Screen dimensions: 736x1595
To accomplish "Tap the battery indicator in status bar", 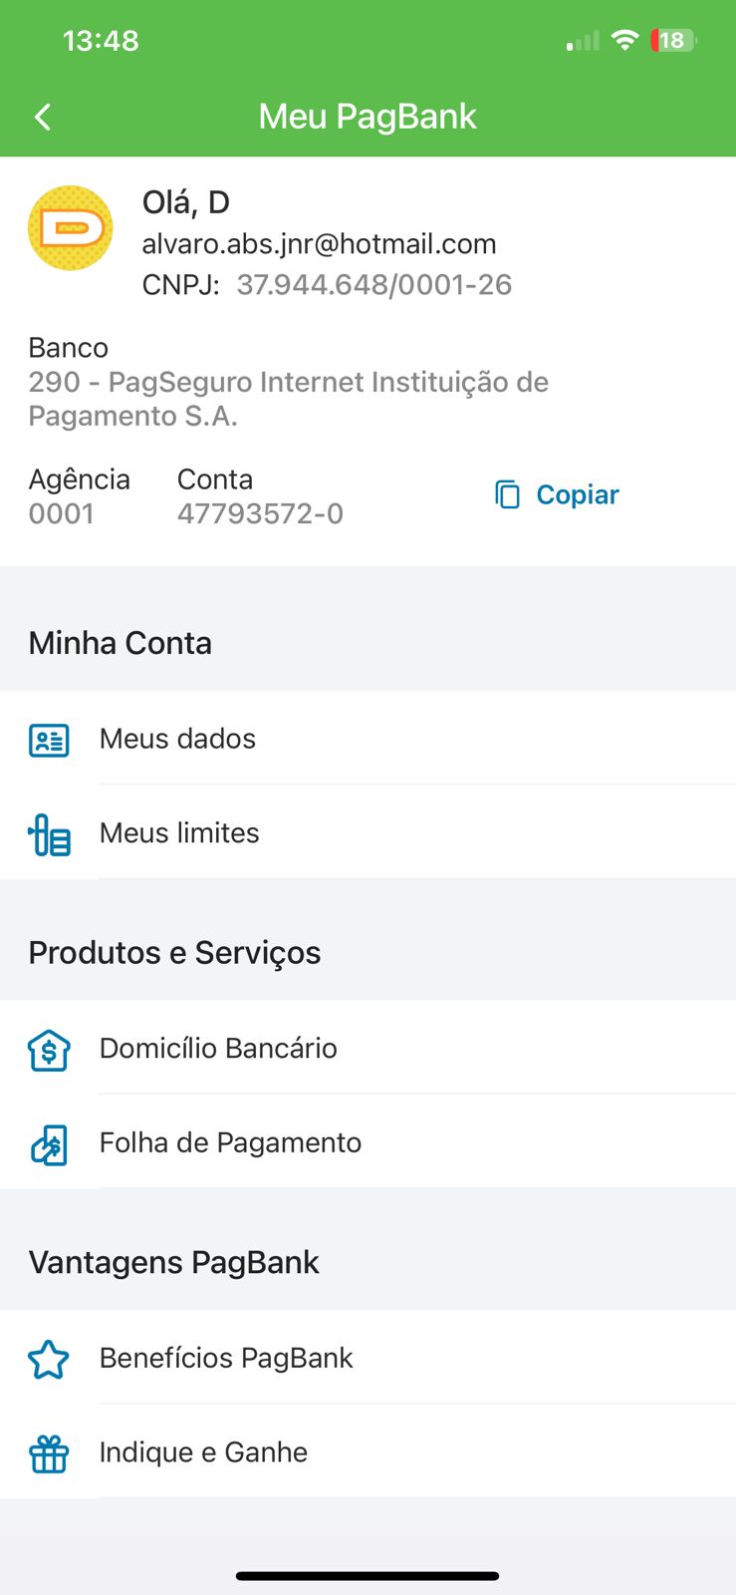I will [673, 41].
